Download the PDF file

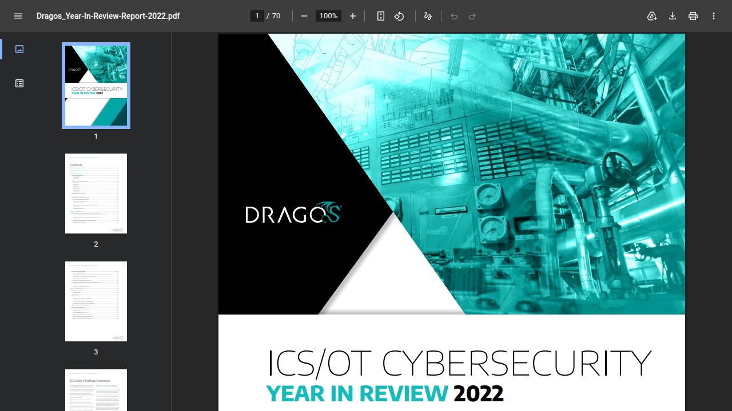pyautogui.click(x=673, y=16)
